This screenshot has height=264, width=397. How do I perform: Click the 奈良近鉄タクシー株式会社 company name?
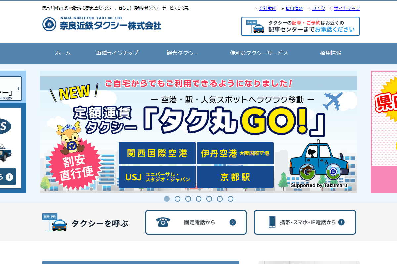point(110,25)
